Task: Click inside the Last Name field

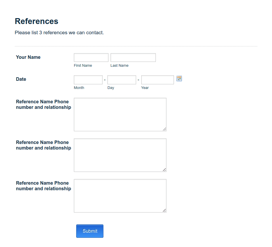Action: pyautogui.click(x=133, y=57)
